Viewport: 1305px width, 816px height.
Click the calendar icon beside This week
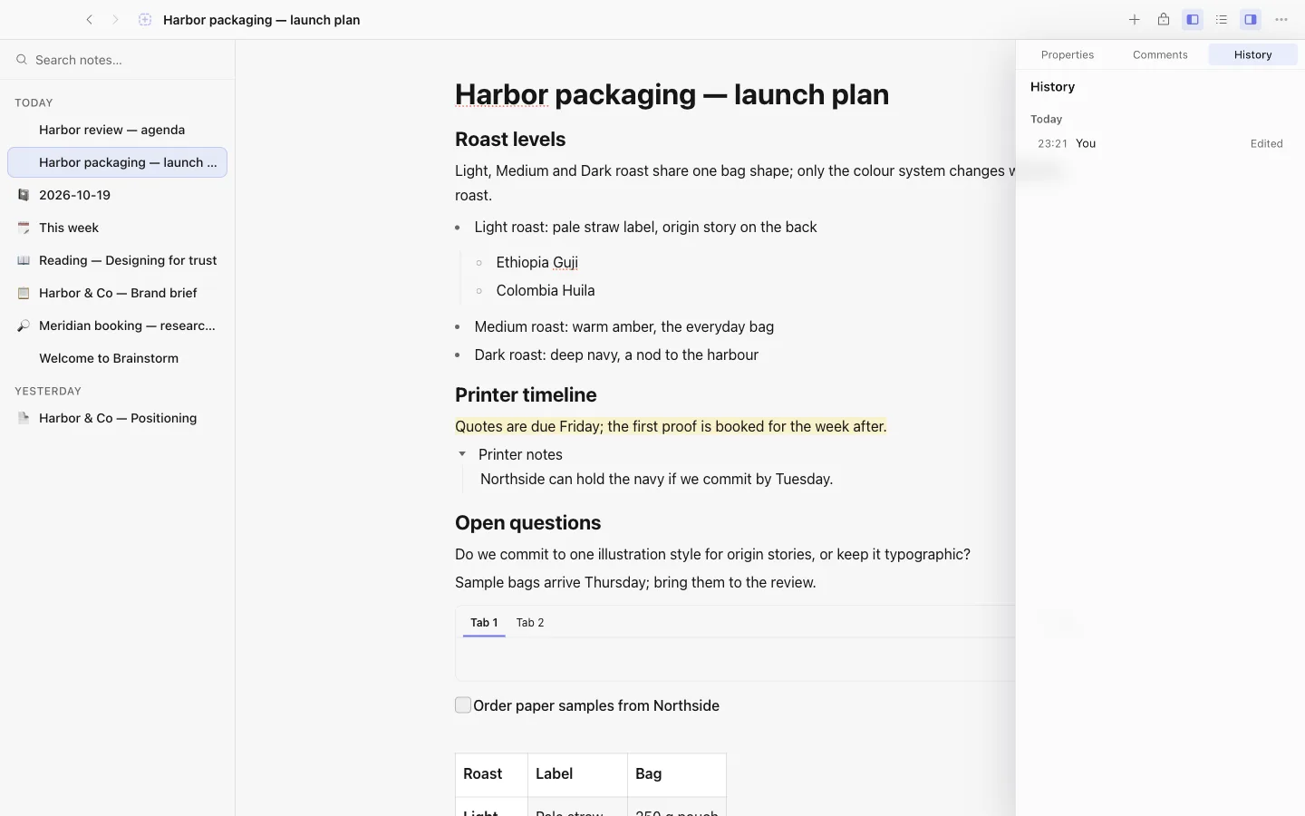tap(24, 228)
